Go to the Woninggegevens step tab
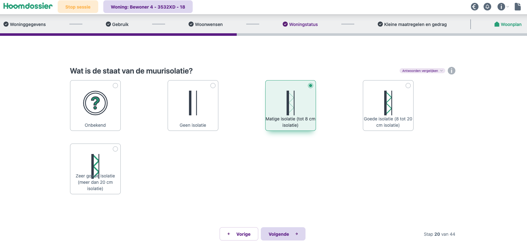 (25, 24)
